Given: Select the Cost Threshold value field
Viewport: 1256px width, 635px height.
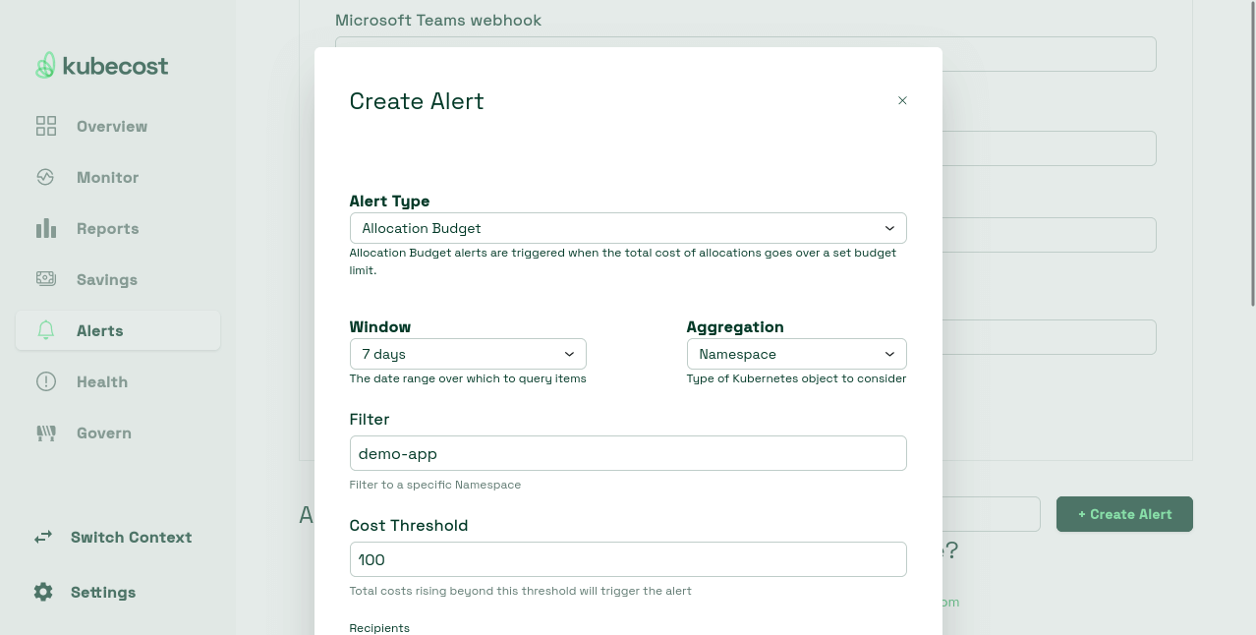Looking at the screenshot, I should (x=628, y=559).
